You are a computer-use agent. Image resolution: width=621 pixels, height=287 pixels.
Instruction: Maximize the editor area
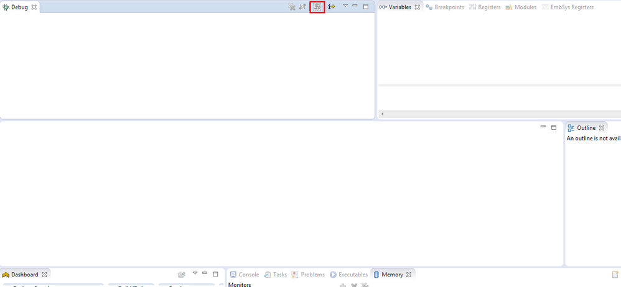click(554, 127)
